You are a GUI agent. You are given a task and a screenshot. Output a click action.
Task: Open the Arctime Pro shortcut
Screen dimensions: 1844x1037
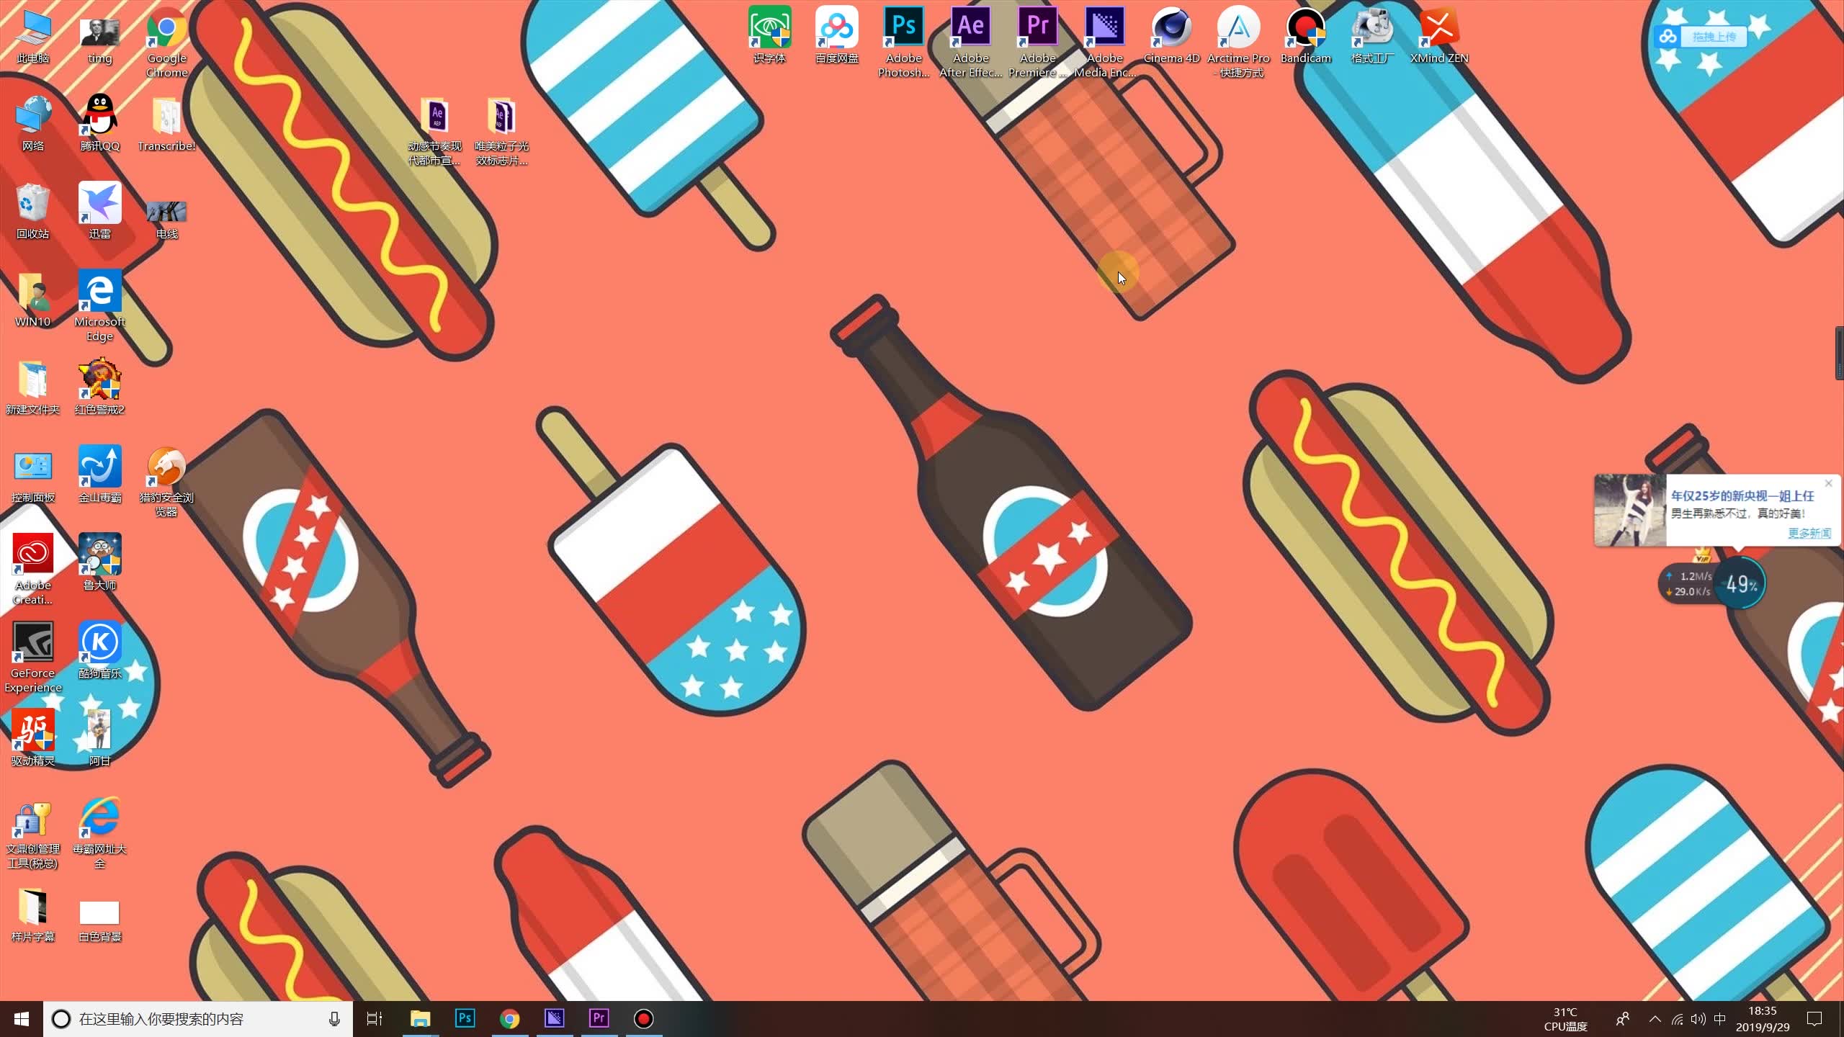click(1238, 29)
